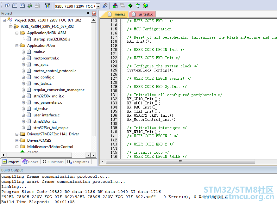Screen dimensions: 277x204
Task: Open the Options for Target wand icon
Action: pos(105,6)
